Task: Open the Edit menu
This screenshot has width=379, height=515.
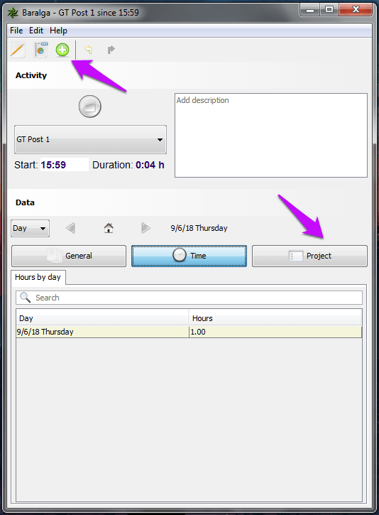Action: [36, 31]
